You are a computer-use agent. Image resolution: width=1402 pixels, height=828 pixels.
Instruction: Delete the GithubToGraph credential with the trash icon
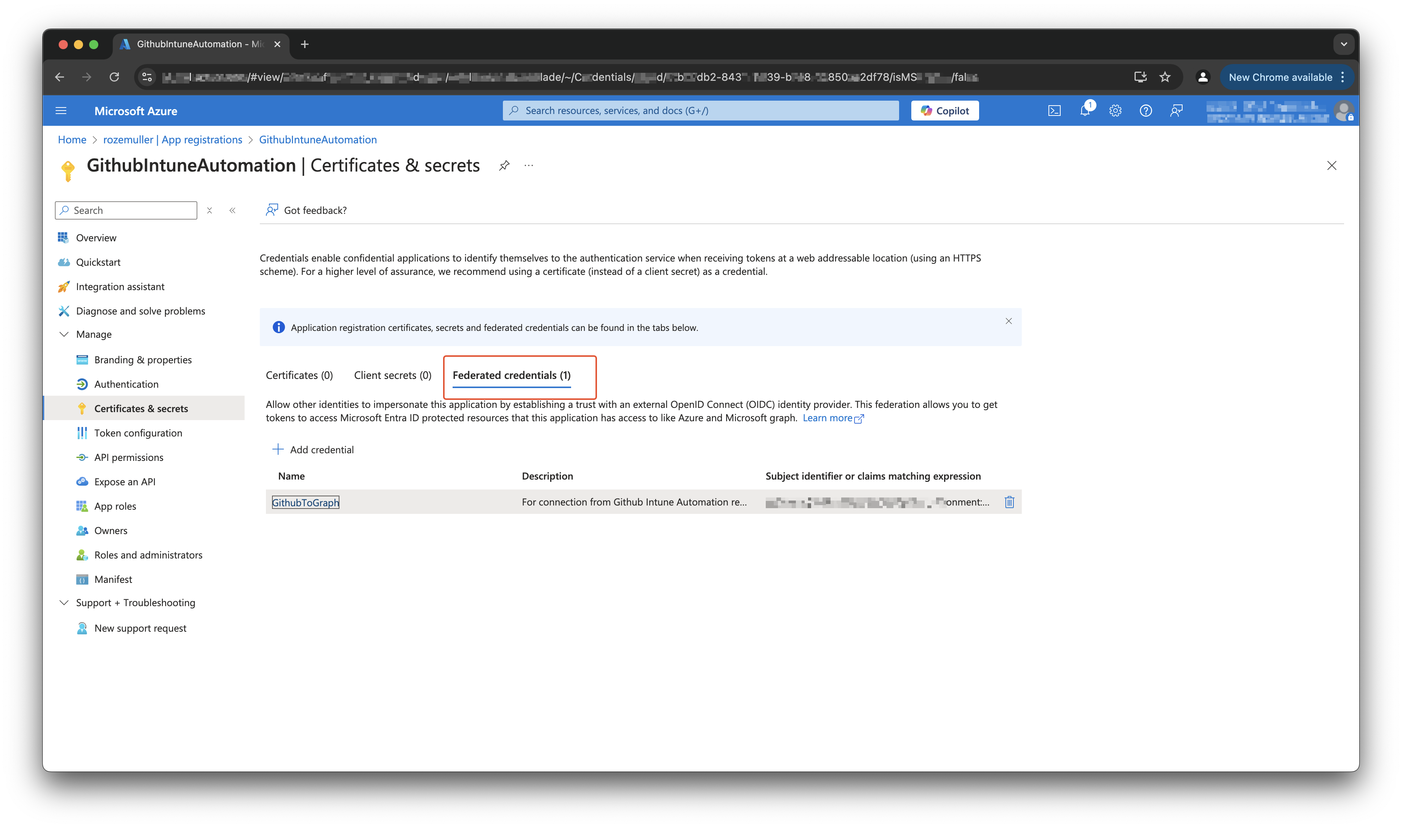coord(1009,502)
